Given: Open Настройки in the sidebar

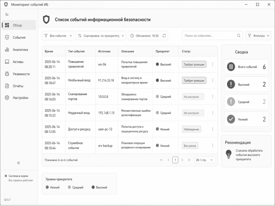Looking at the screenshot, I should click(19, 98).
